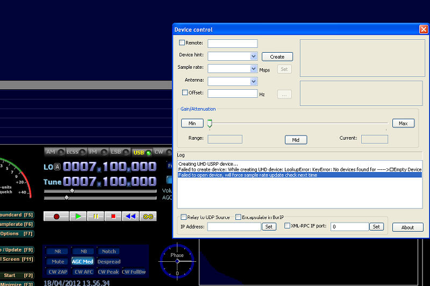Set gain to maximum with Max button

tap(403, 124)
